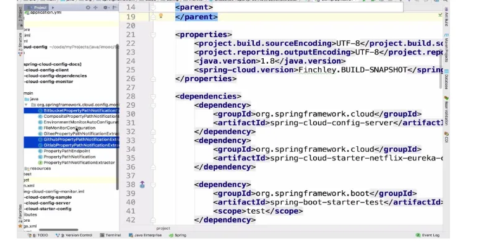Viewport: 489px width, 249px height.
Task: Open the Terminal tool window
Action: (110, 235)
